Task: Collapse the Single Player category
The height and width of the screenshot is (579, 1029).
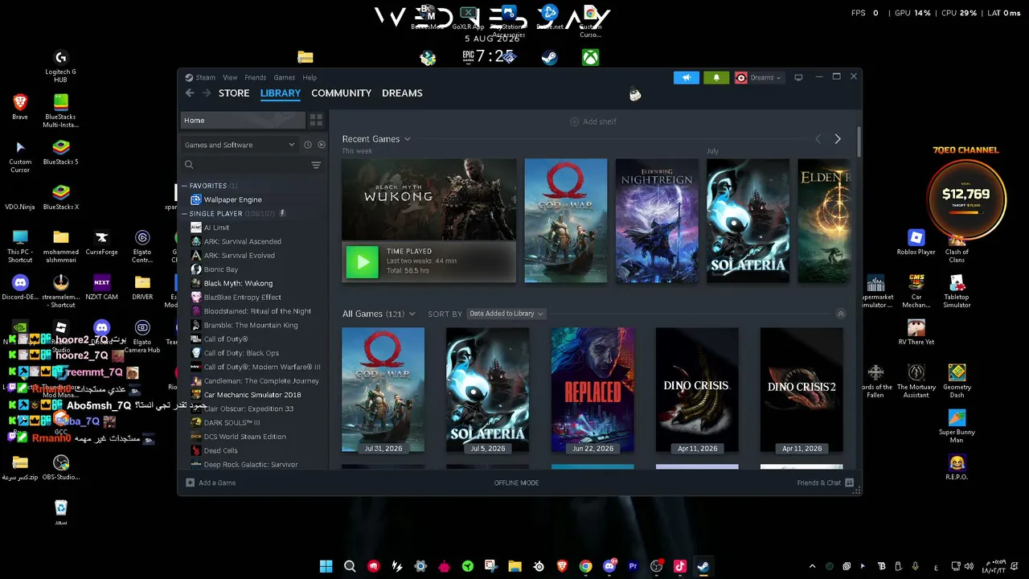Action: [x=184, y=214]
